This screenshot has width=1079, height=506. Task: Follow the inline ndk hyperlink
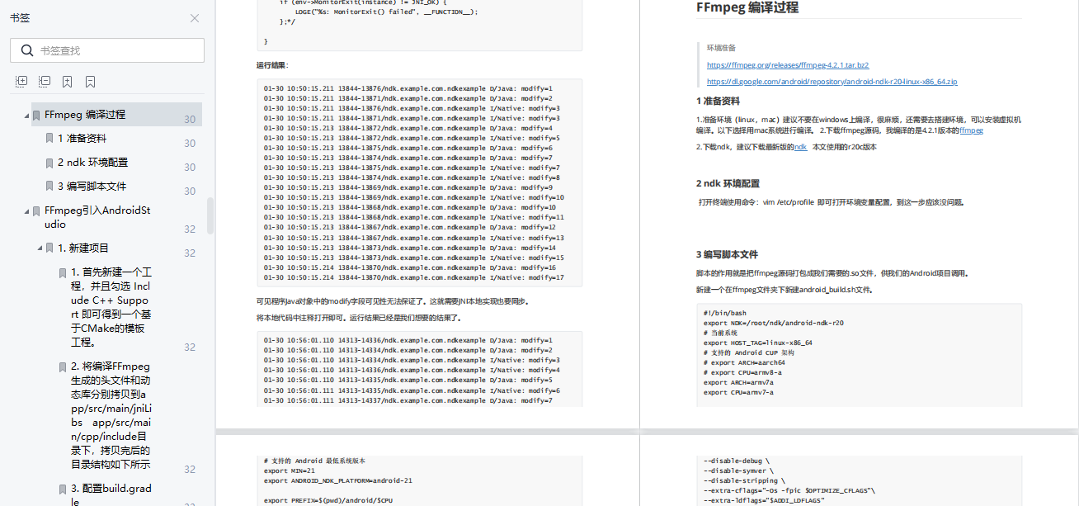point(800,147)
